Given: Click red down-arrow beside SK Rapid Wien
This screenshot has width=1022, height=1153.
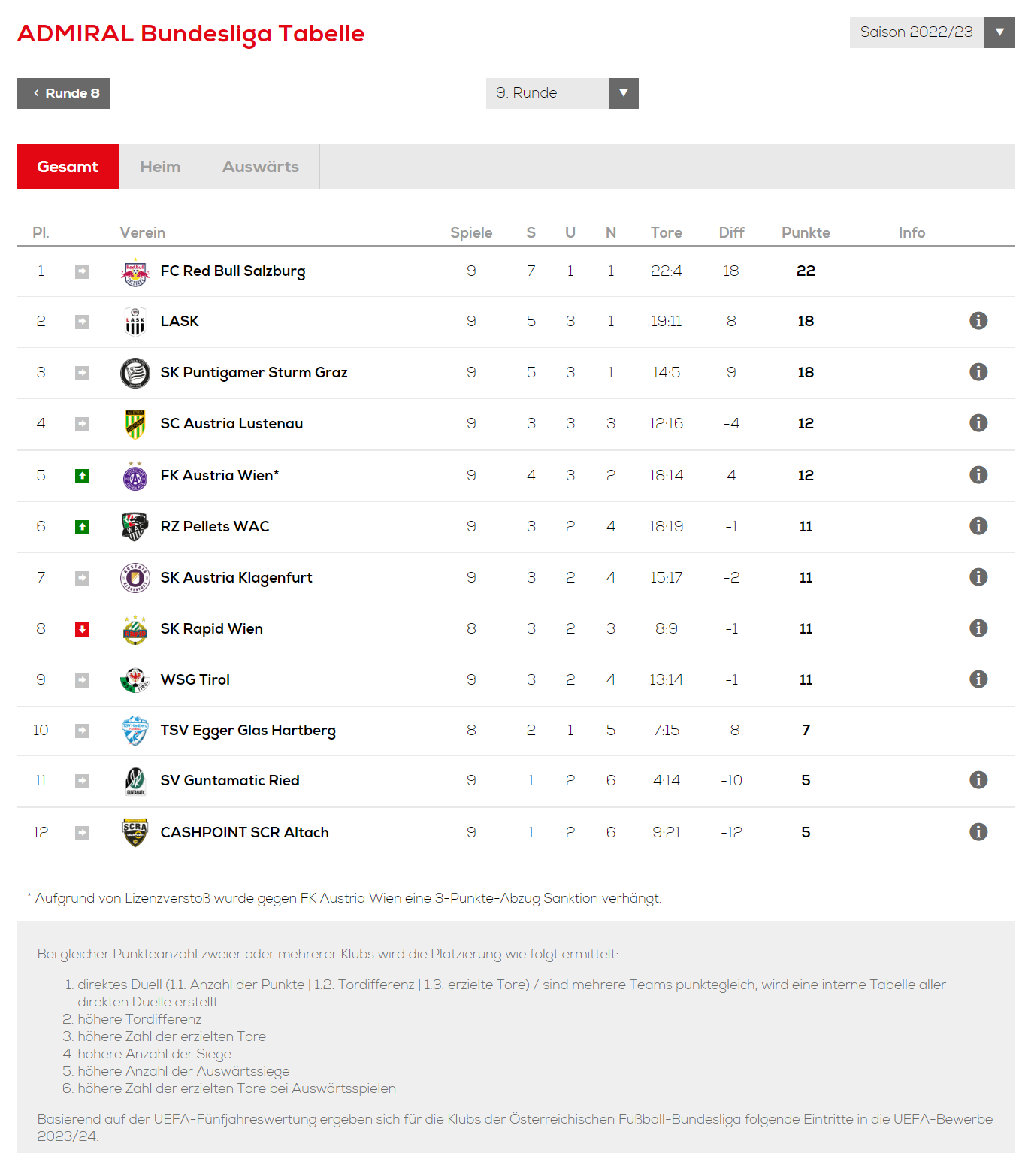Looking at the screenshot, I should 82,629.
